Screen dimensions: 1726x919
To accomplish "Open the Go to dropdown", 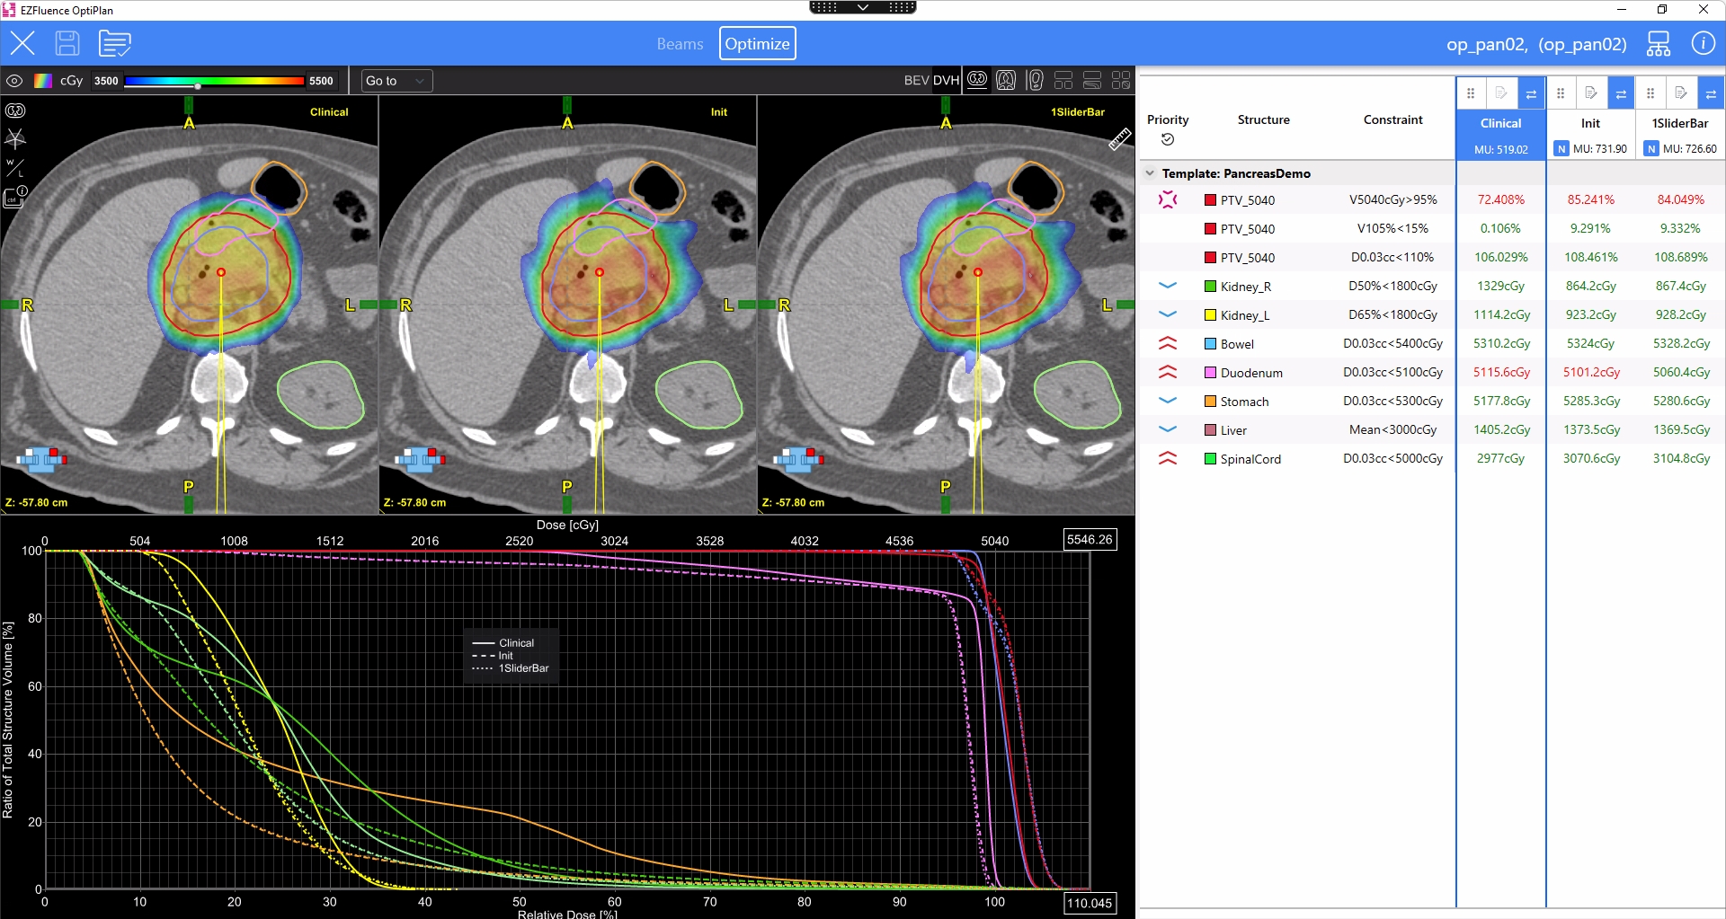I will tap(396, 81).
